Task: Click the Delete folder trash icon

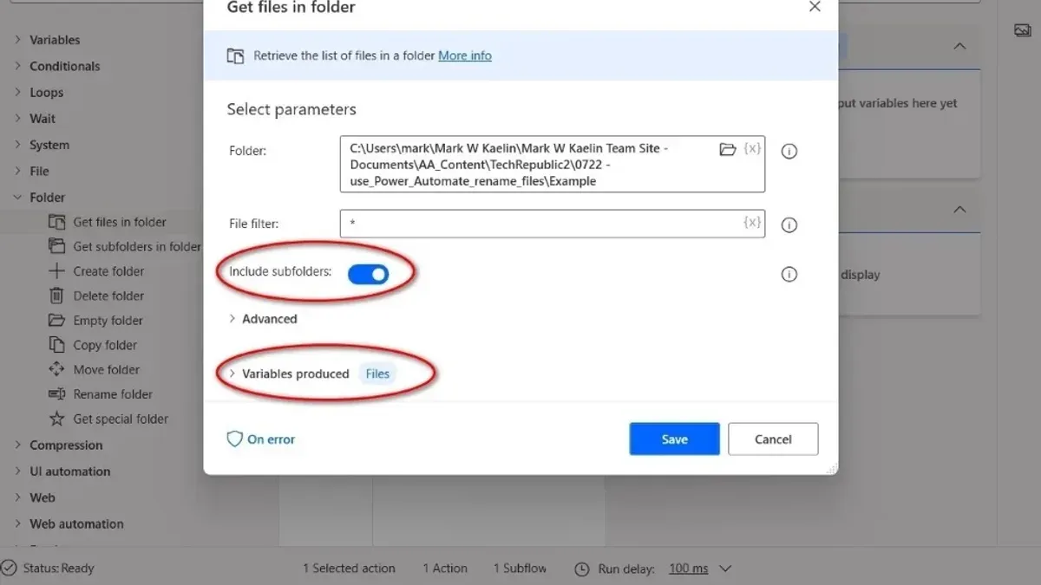Action: point(56,296)
